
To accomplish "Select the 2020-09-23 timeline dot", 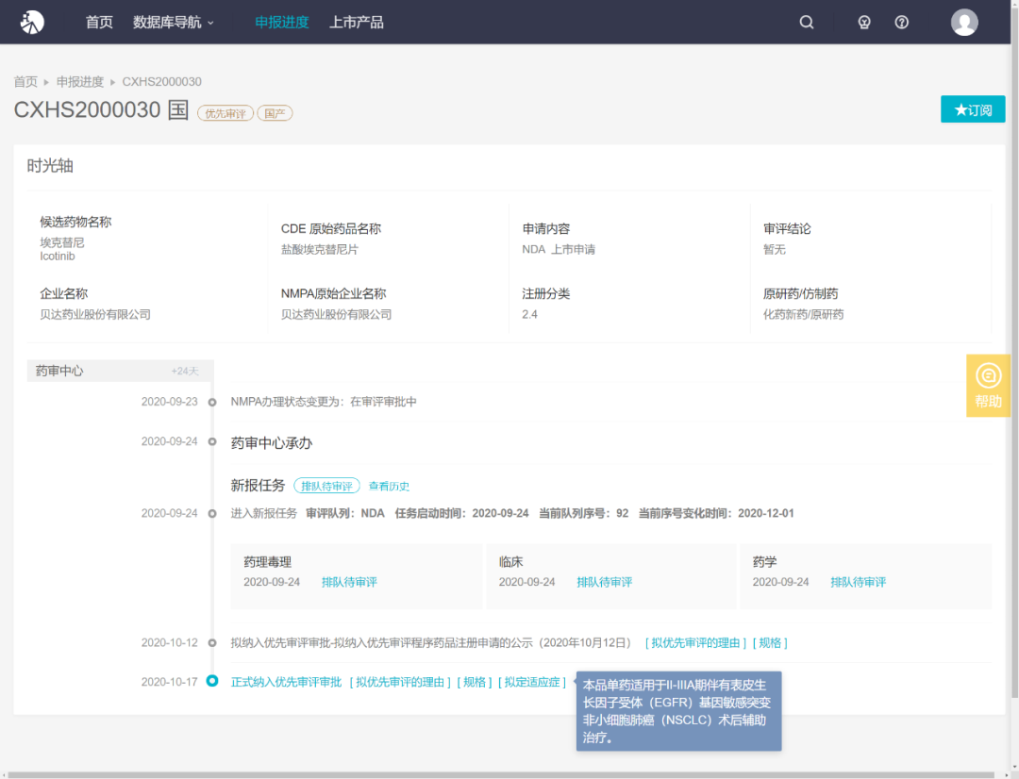I will (212, 402).
